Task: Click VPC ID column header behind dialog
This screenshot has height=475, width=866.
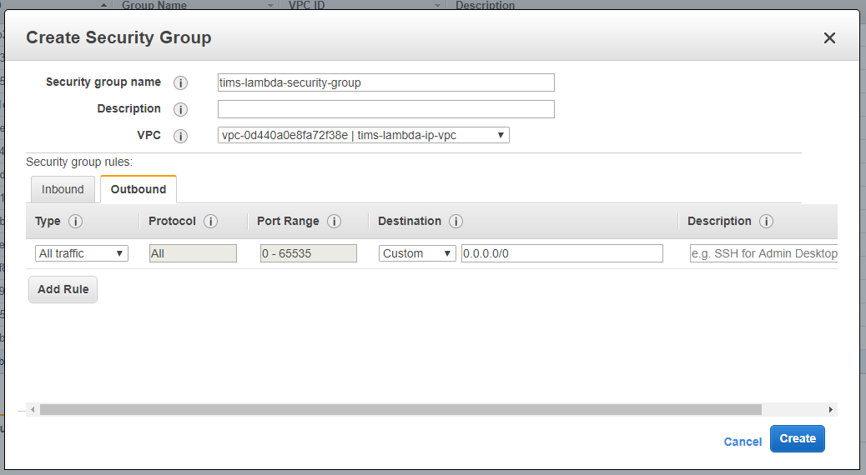Action: pos(306,6)
